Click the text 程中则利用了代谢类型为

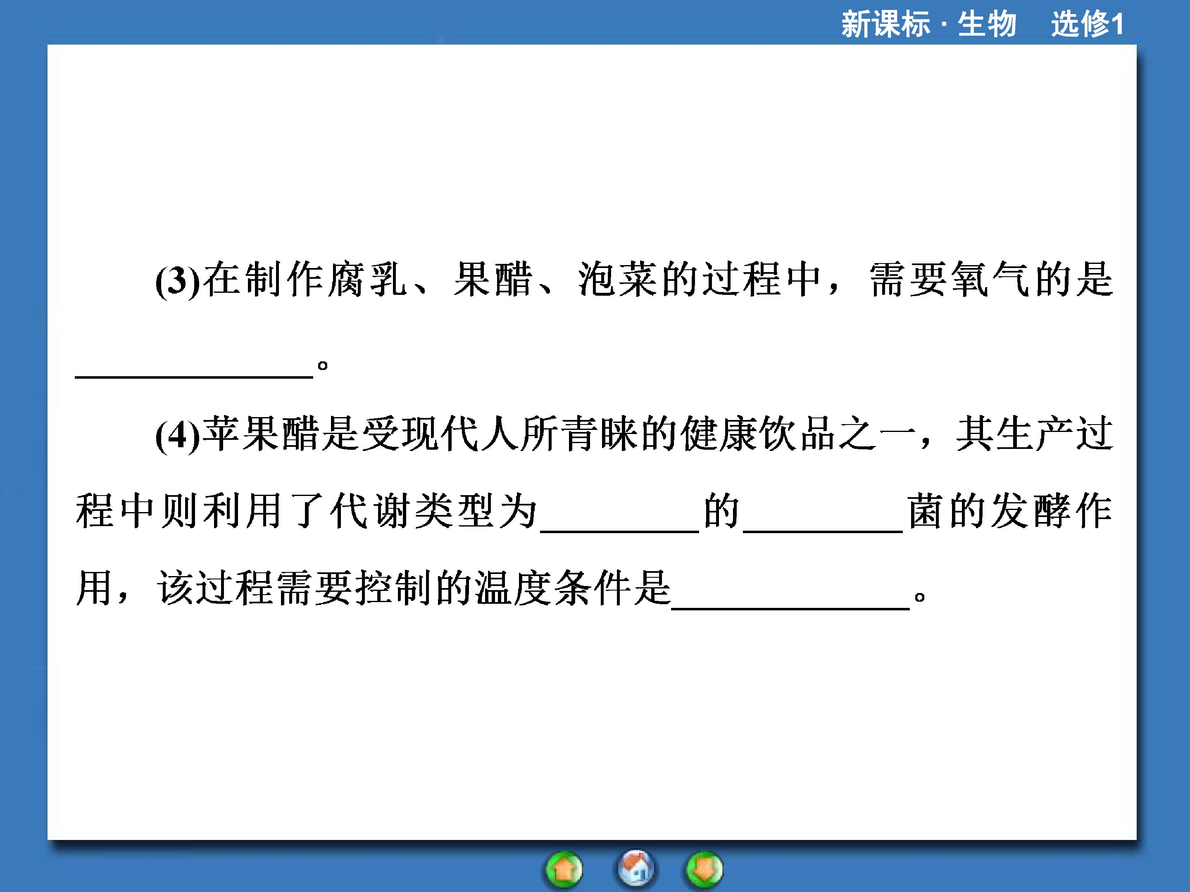(x=307, y=511)
